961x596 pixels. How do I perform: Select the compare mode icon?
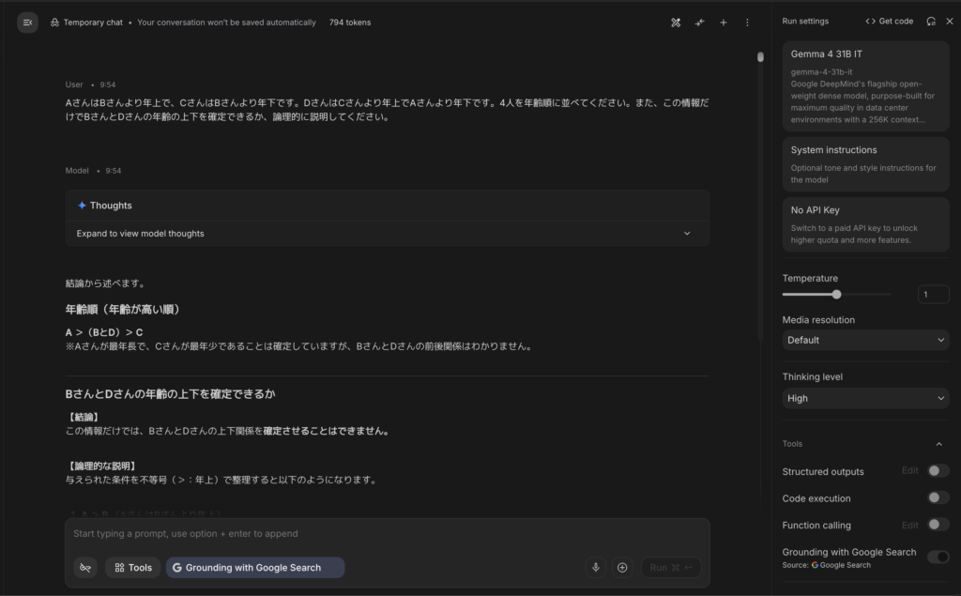point(699,22)
